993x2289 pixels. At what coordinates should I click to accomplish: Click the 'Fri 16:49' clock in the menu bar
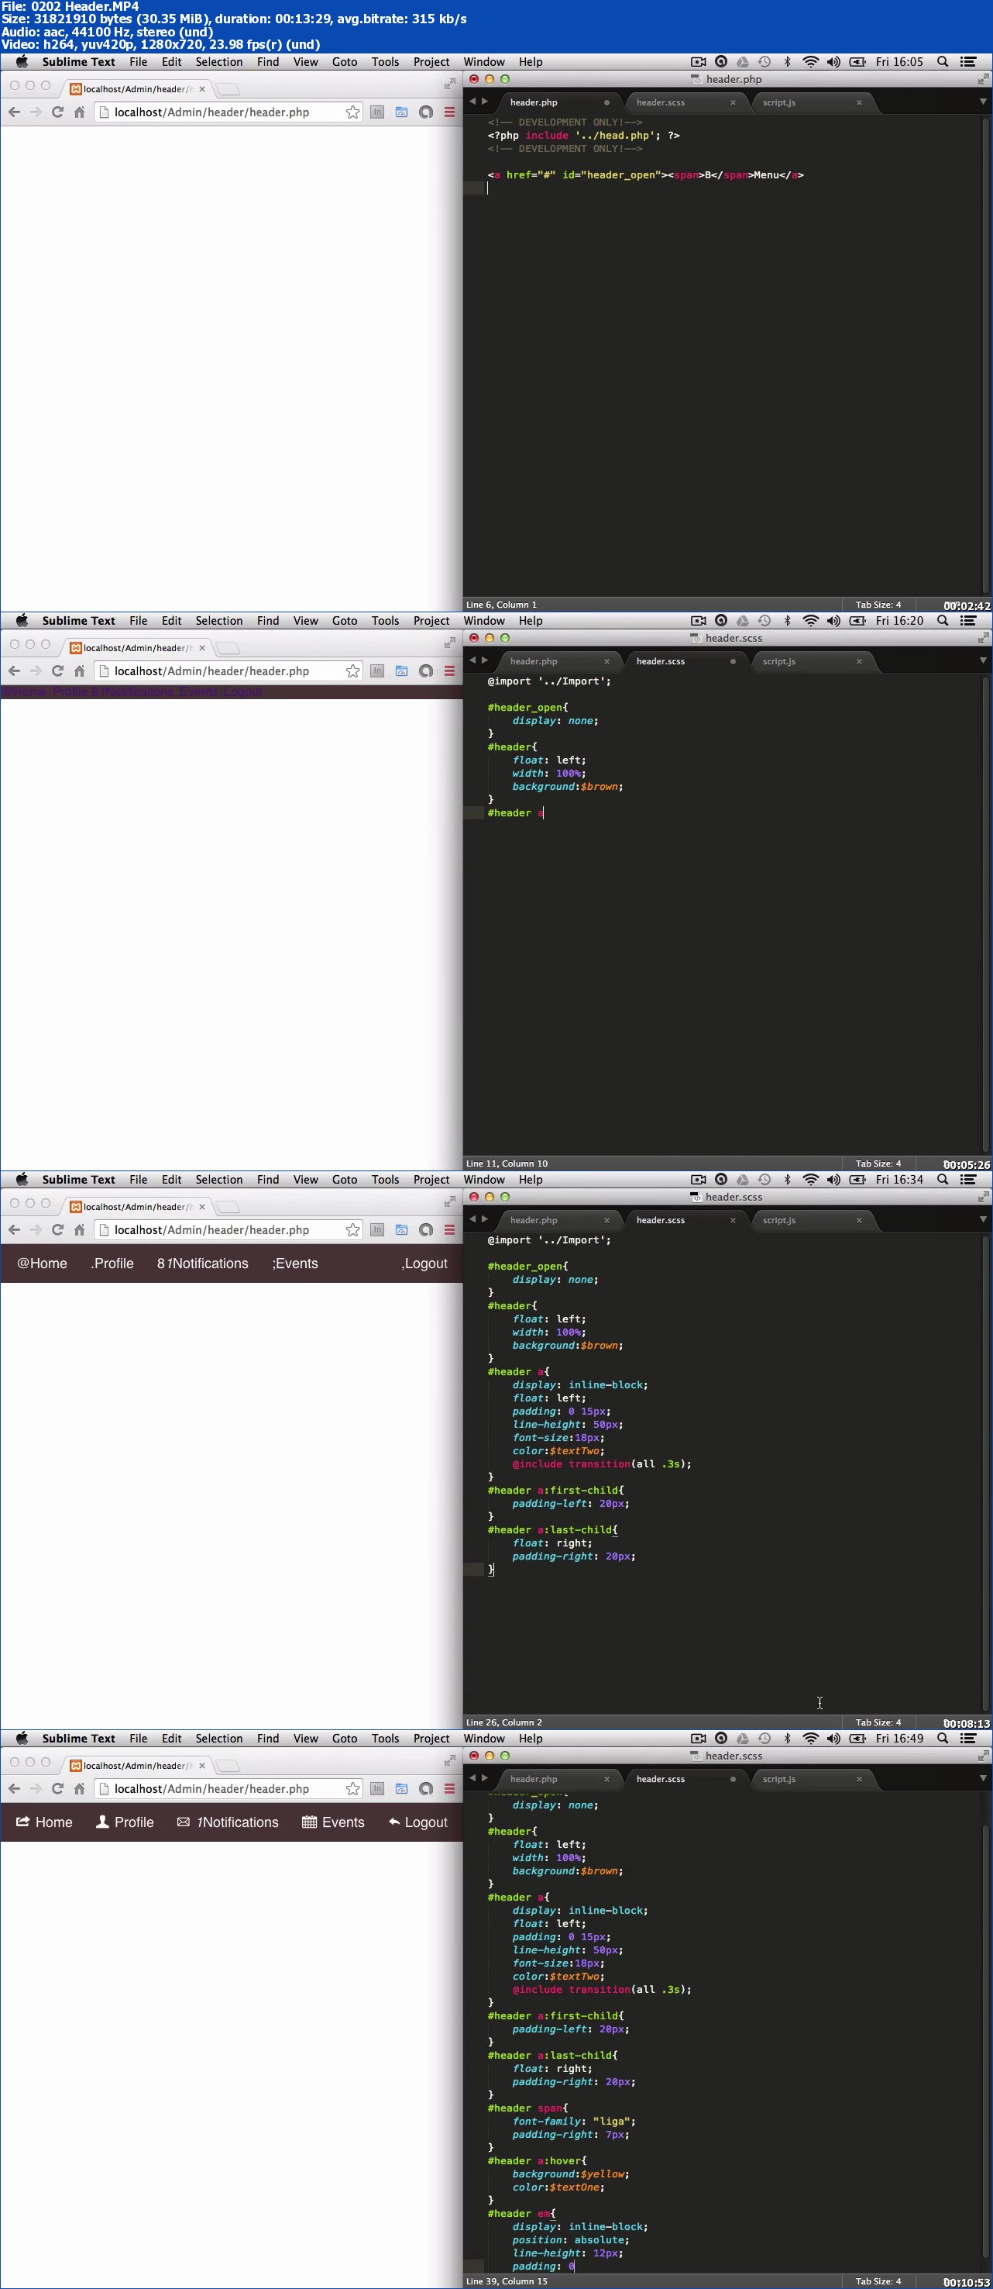point(899,1739)
